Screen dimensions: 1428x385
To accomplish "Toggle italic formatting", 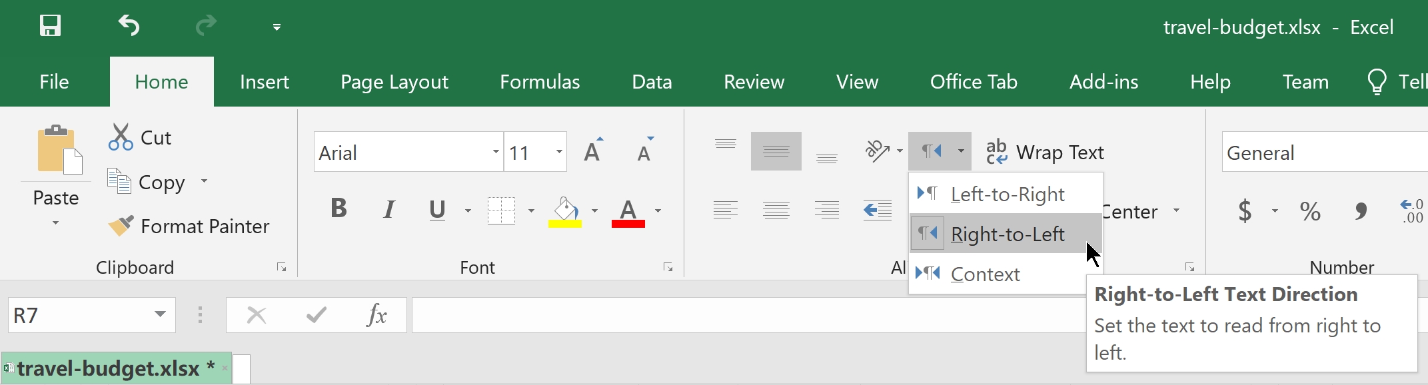I will coord(389,210).
